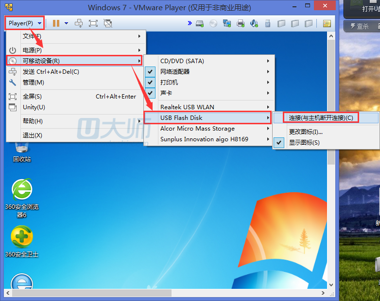Screen dimensions: 380x301
Task: Select 可移动设备(R) menu entry
Action: 74,61
